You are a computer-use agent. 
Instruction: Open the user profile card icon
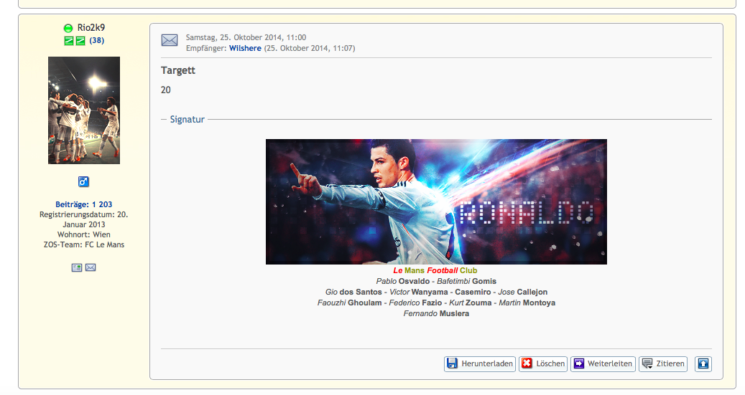point(76,268)
